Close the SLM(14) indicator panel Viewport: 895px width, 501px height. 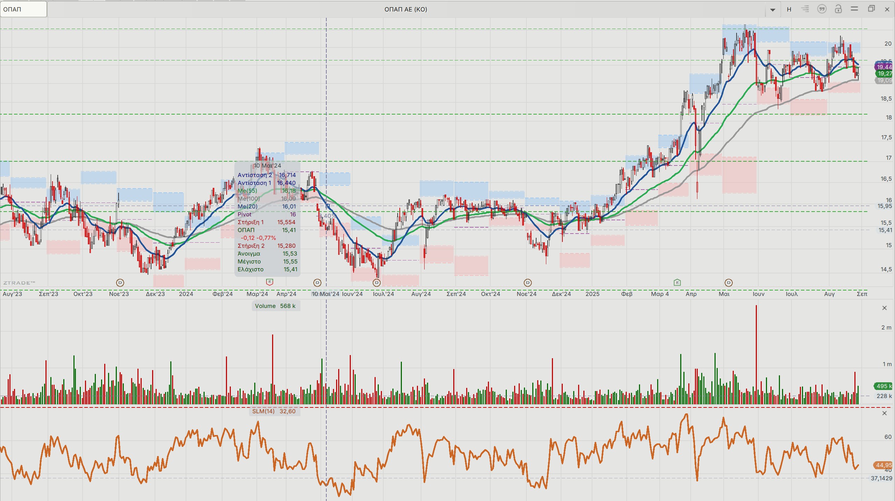pyautogui.click(x=885, y=413)
